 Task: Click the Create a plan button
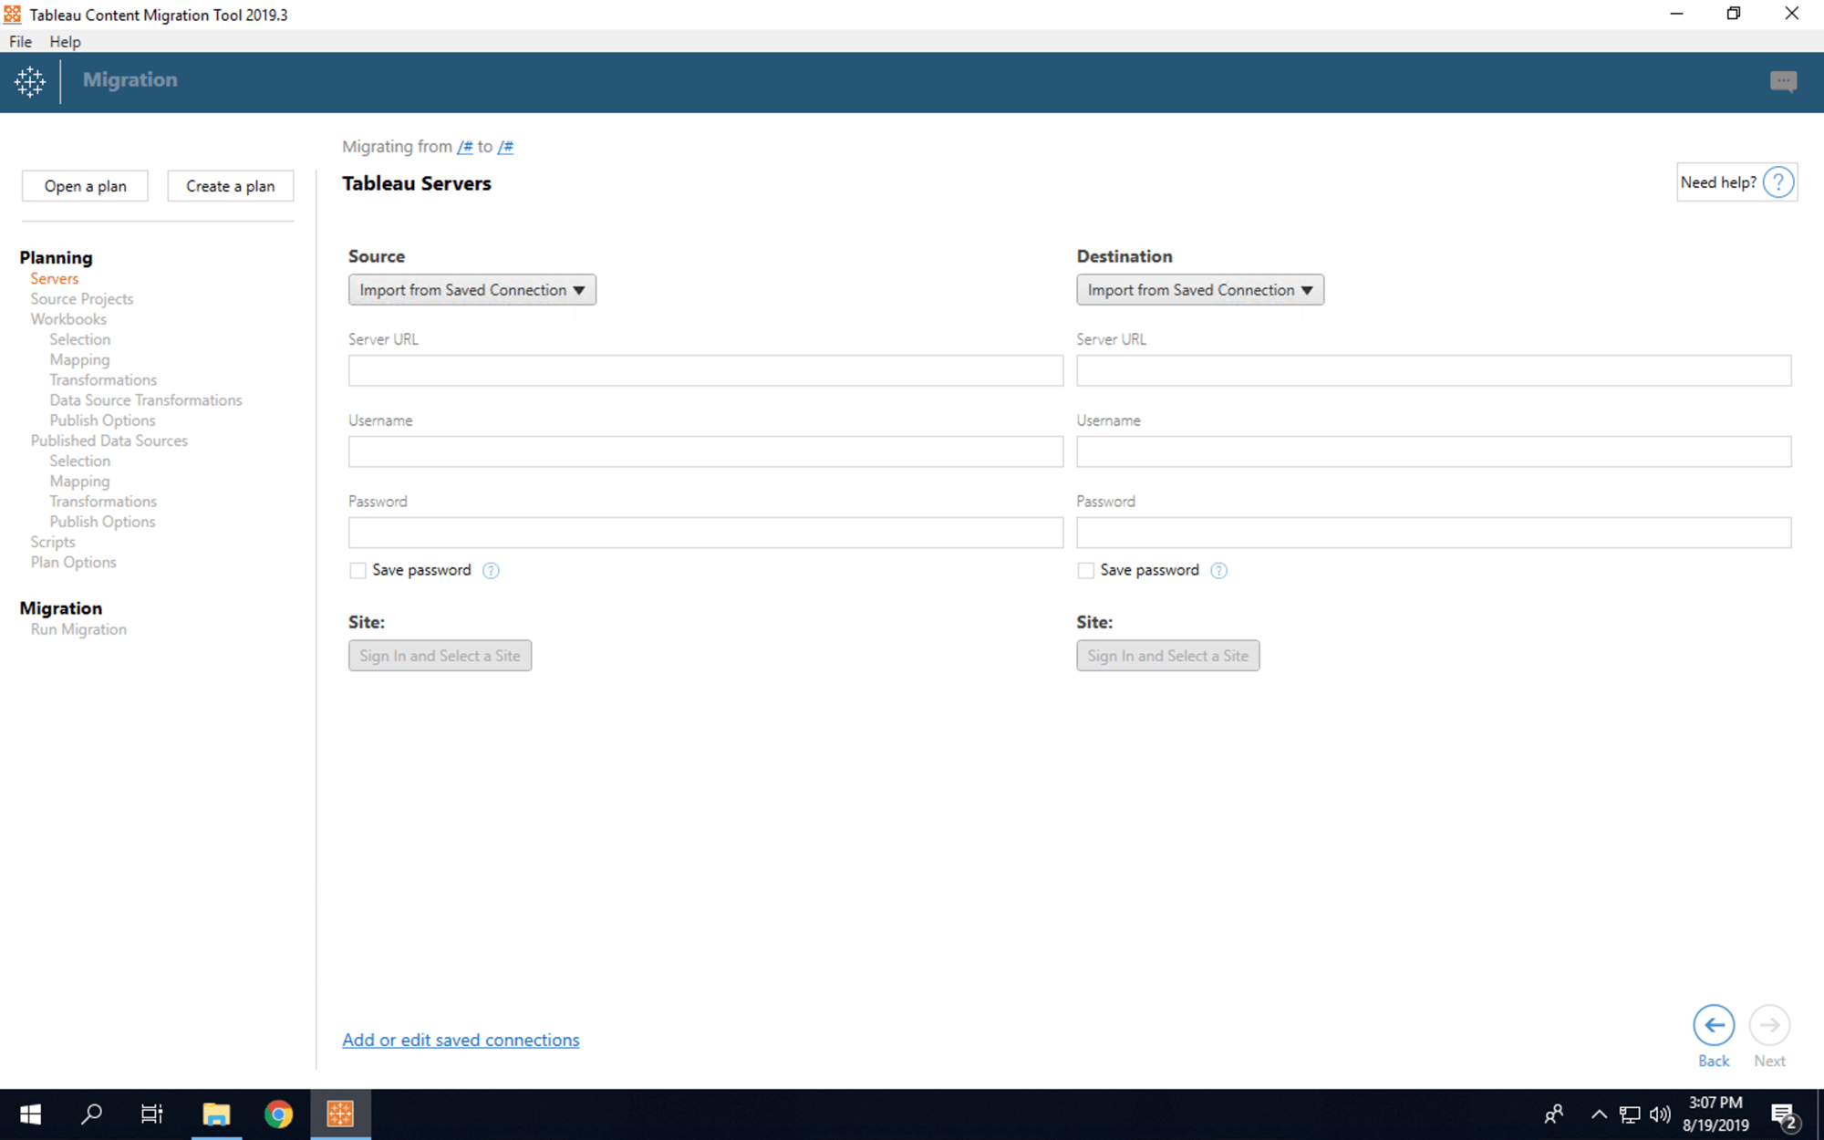tap(230, 186)
